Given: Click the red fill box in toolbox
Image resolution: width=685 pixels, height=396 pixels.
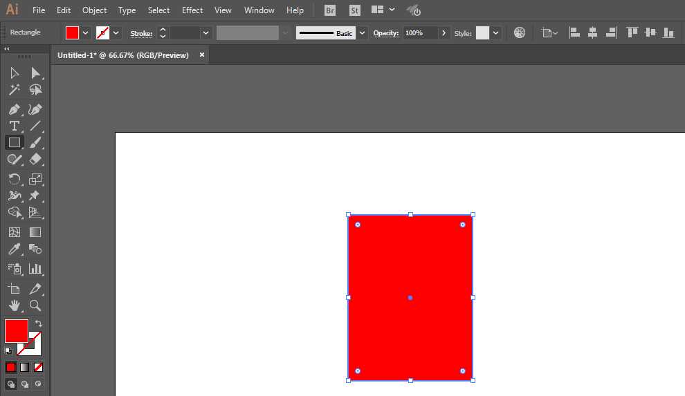Looking at the screenshot, I should [16, 331].
